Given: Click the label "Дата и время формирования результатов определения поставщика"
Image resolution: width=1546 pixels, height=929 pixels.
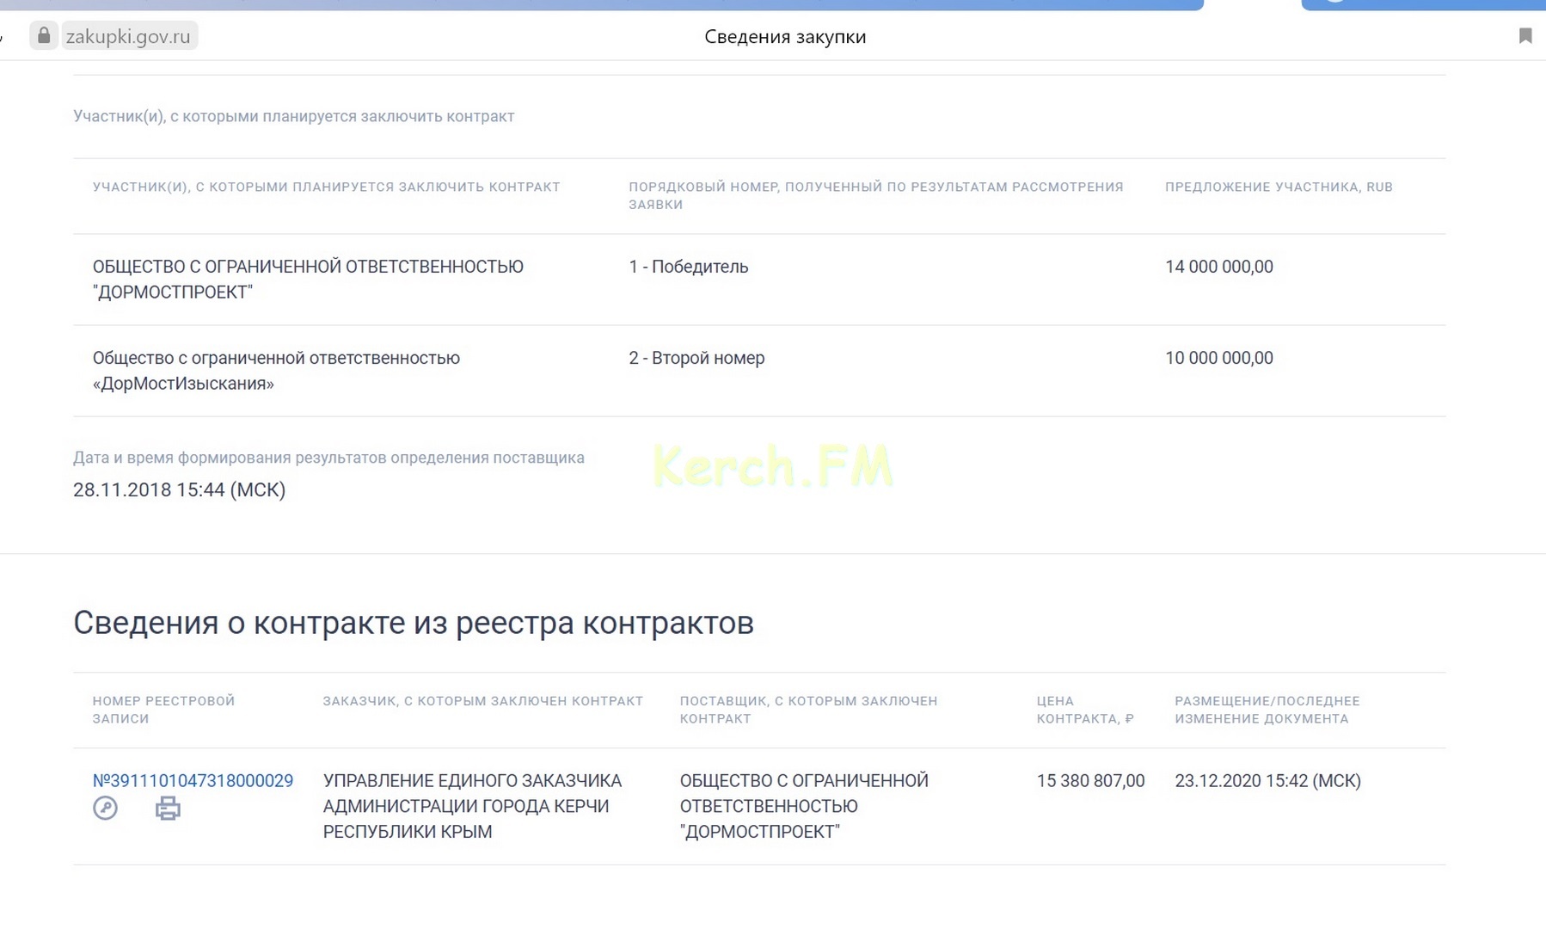Looking at the screenshot, I should point(328,458).
